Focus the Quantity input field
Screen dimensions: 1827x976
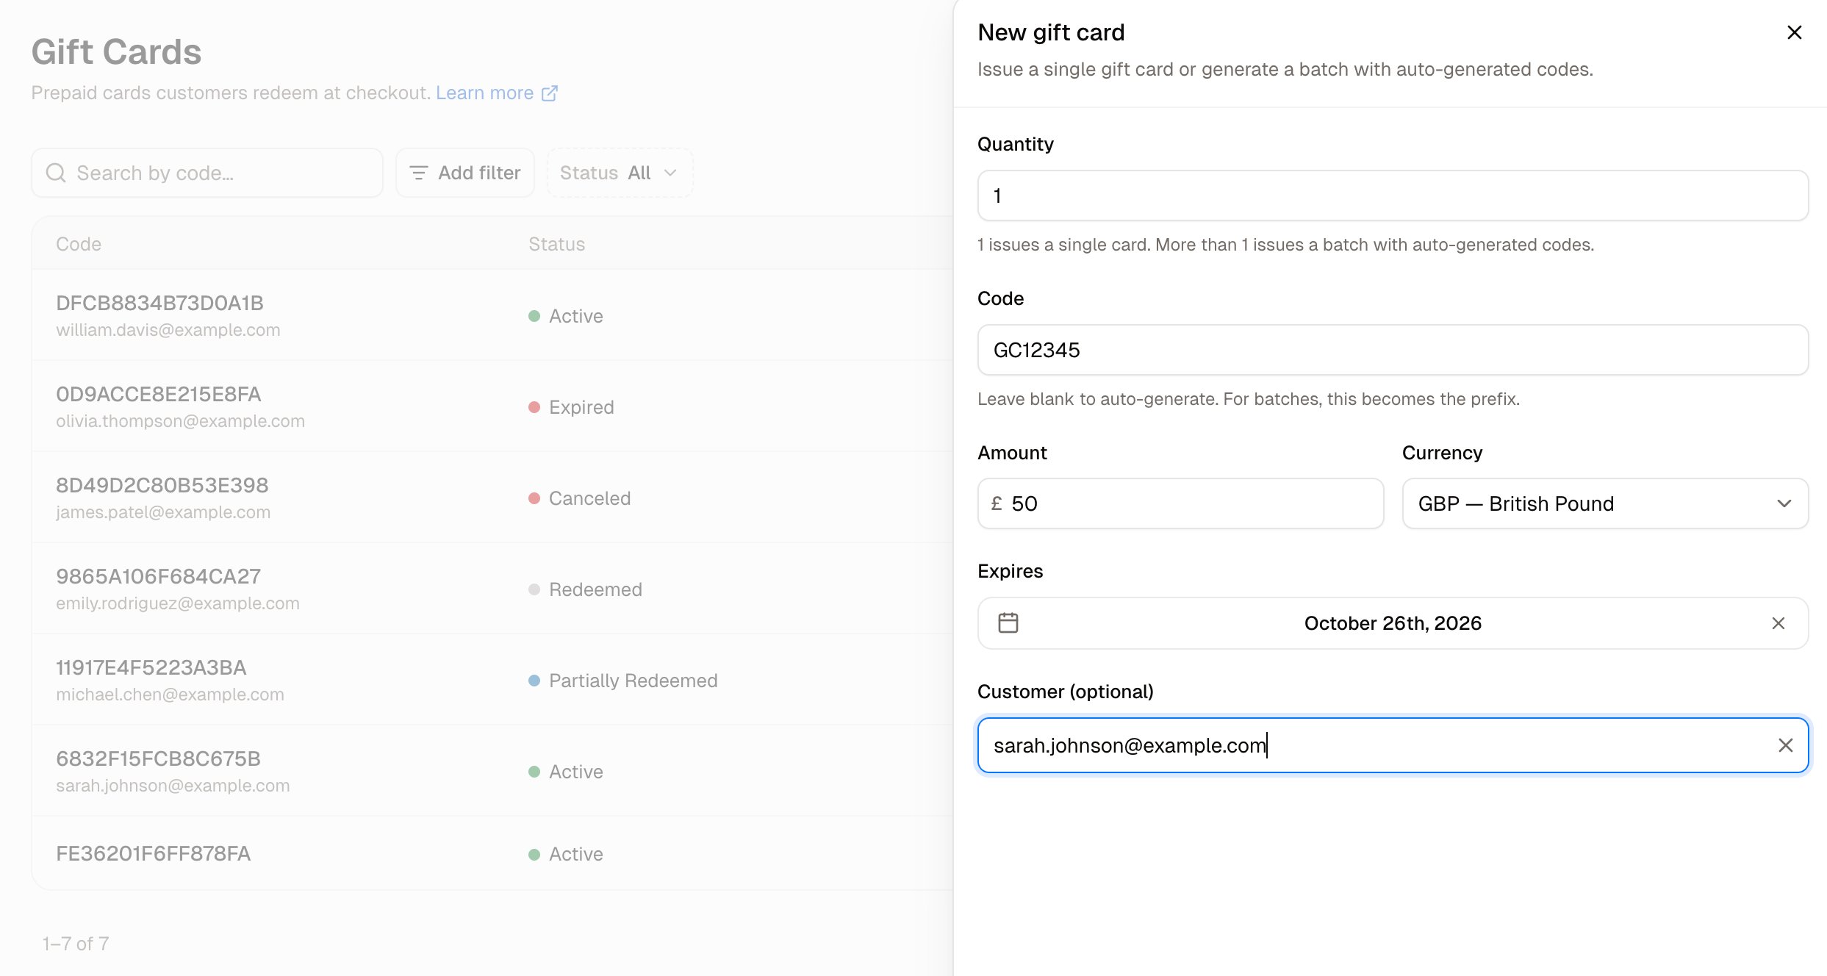point(1393,195)
